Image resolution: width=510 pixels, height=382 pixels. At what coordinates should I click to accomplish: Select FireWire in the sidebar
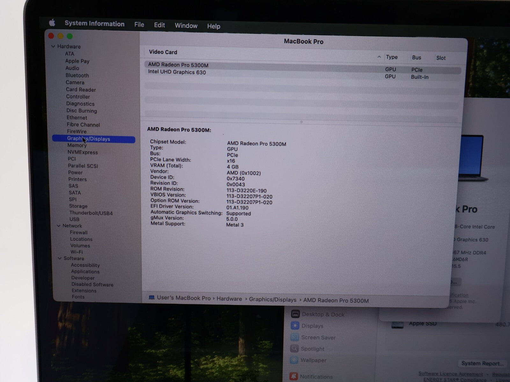pos(76,131)
